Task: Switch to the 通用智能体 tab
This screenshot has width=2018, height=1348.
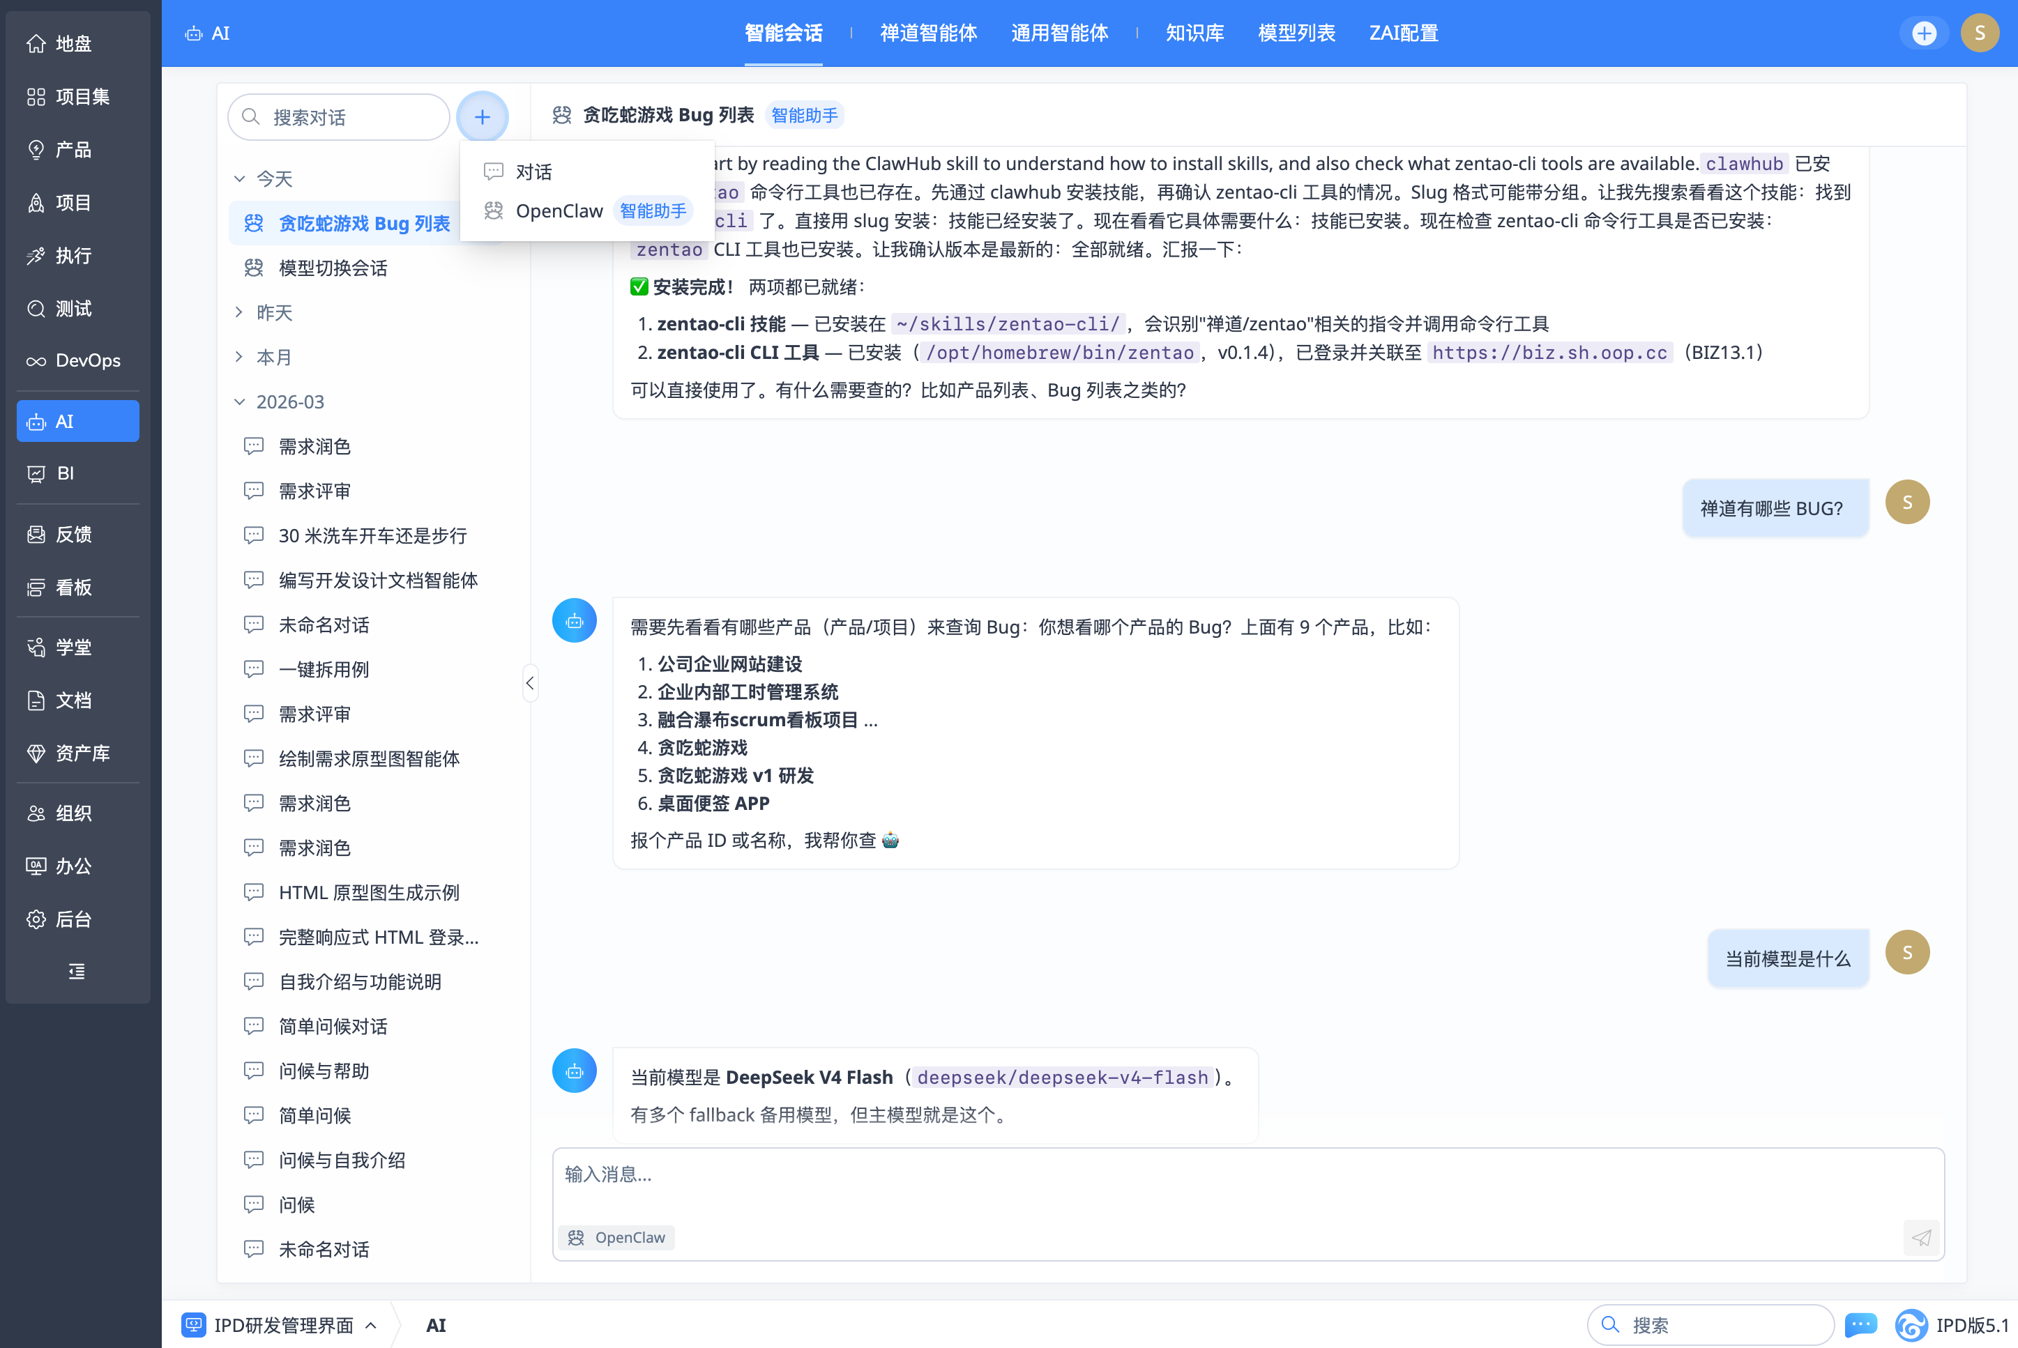Action: pyautogui.click(x=1059, y=33)
